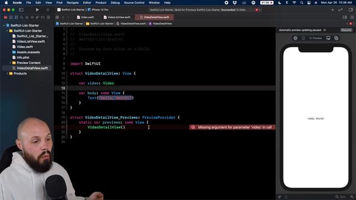Select the VideoDetailView.swift tab
The height and width of the screenshot is (200, 356).
tap(155, 17)
